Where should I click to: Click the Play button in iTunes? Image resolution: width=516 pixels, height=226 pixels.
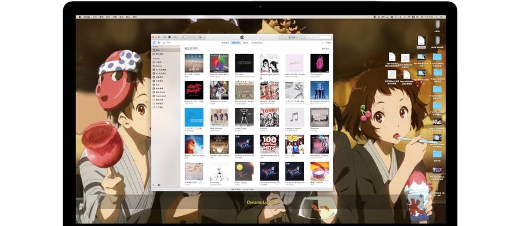click(x=170, y=37)
